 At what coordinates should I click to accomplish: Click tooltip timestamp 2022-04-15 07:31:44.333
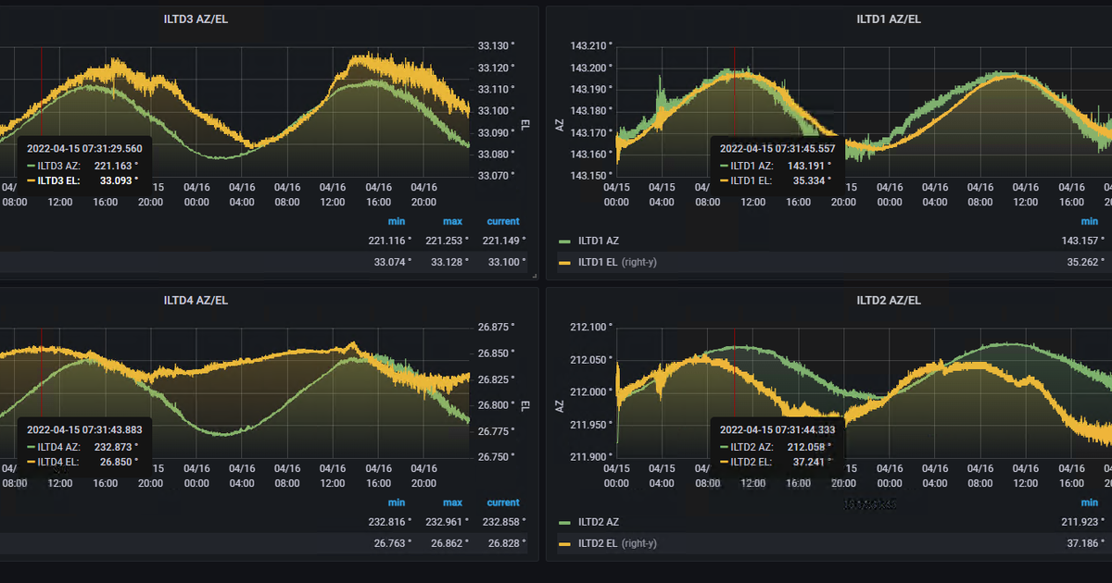[x=777, y=429]
